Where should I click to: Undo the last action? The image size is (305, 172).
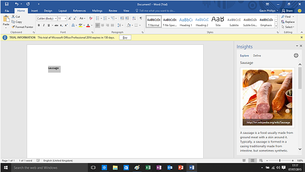17,4
